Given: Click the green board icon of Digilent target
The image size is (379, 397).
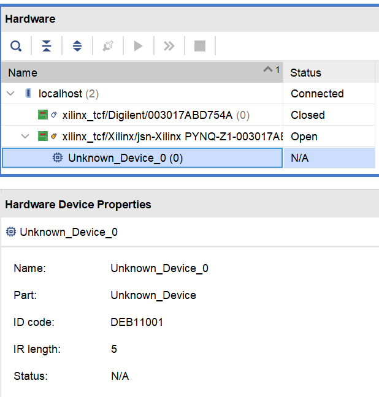Looking at the screenshot, I should pos(42,115).
